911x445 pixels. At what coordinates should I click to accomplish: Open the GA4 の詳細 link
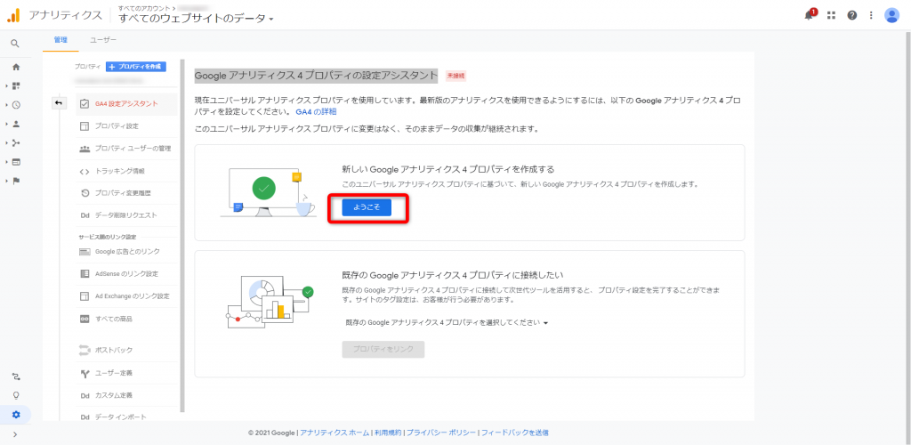tap(316, 111)
